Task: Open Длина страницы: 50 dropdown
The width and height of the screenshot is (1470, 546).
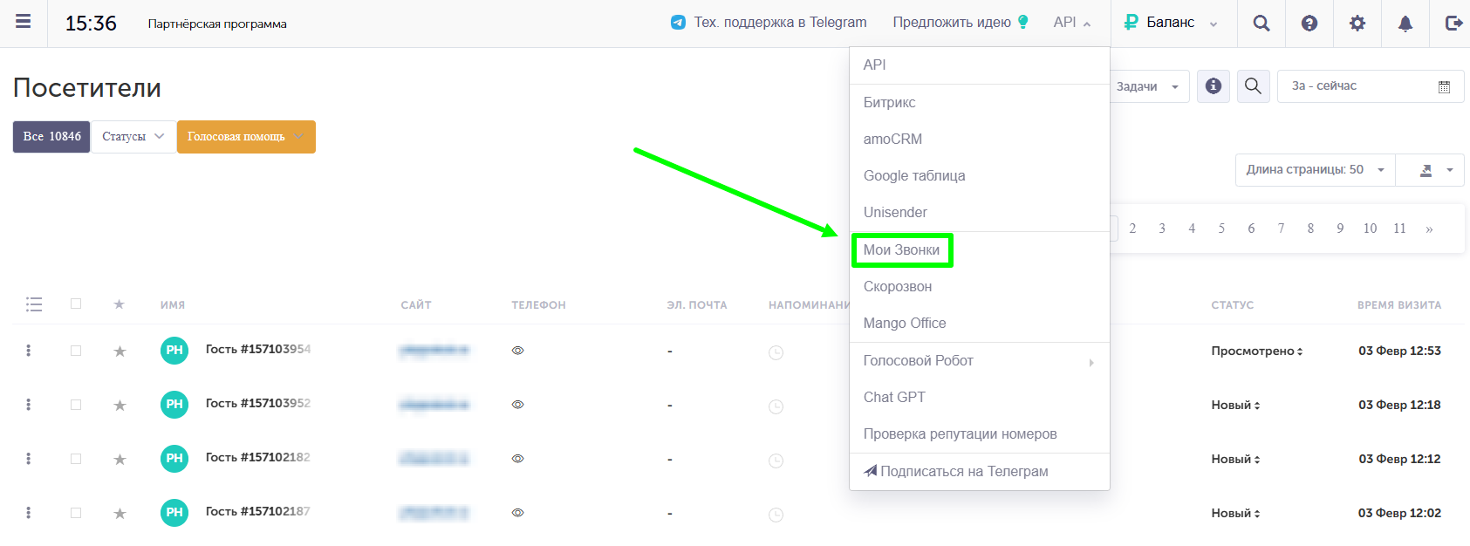Action: coord(1316,170)
